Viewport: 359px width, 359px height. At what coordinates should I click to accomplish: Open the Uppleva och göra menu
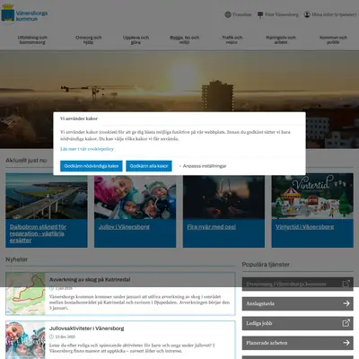pos(136,39)
